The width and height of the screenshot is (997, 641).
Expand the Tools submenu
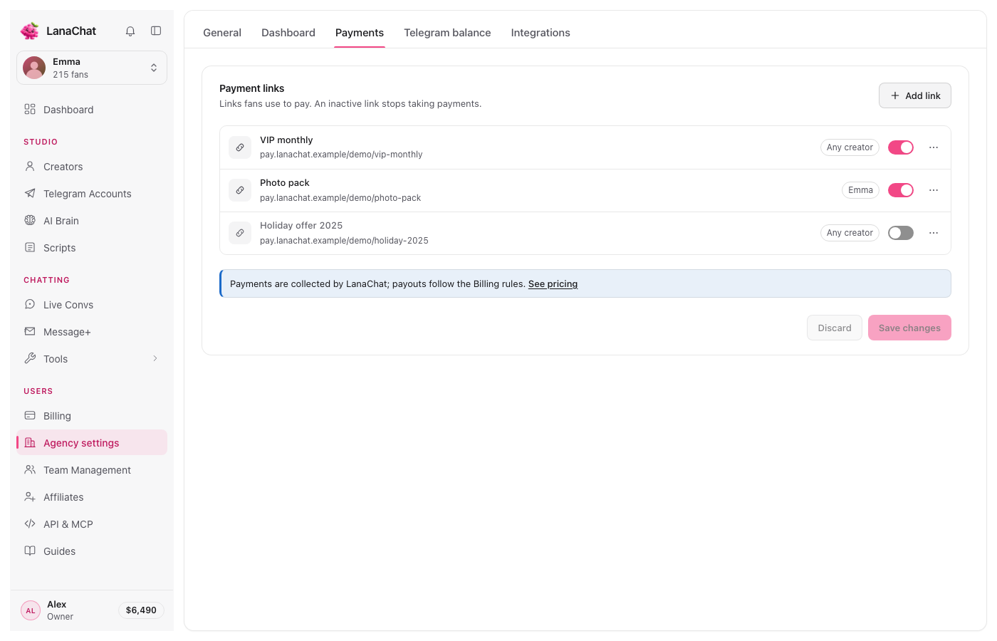coord(92,359)
